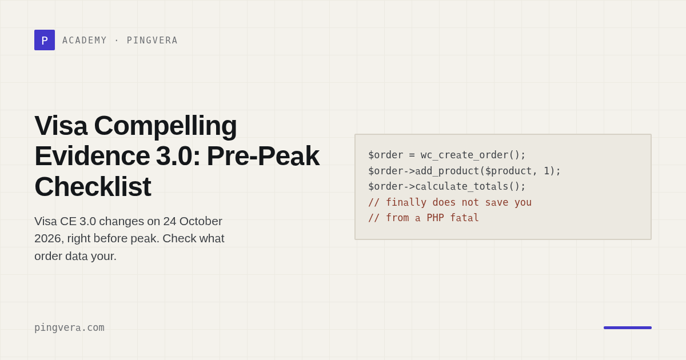This screenshot has width=686, height=360.
Task: Select the add_product code line
Action: tap(465, 171)
